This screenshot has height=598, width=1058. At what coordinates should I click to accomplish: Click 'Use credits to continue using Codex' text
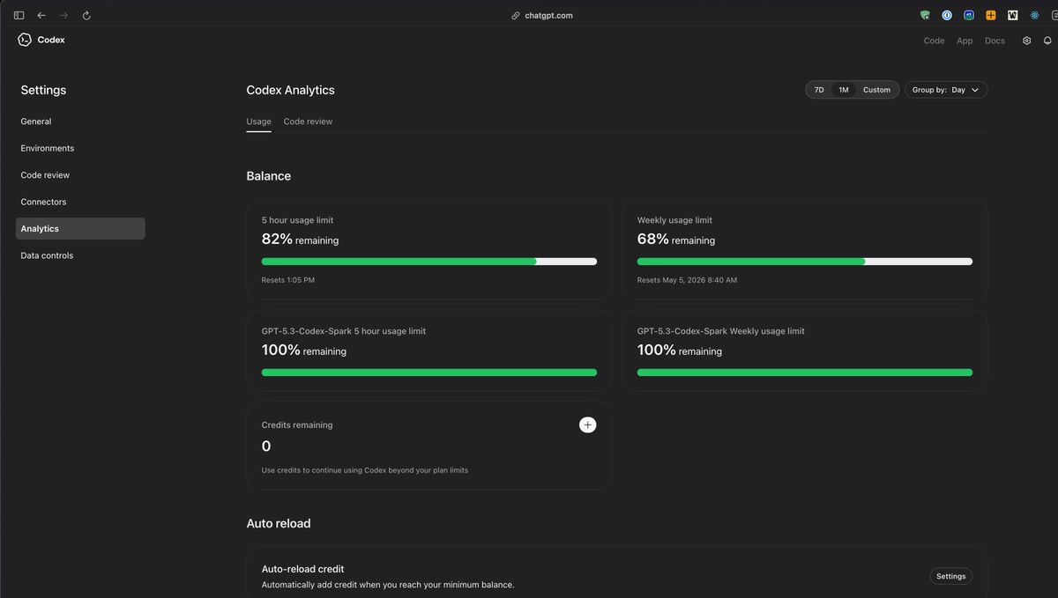tap(365, 470)
